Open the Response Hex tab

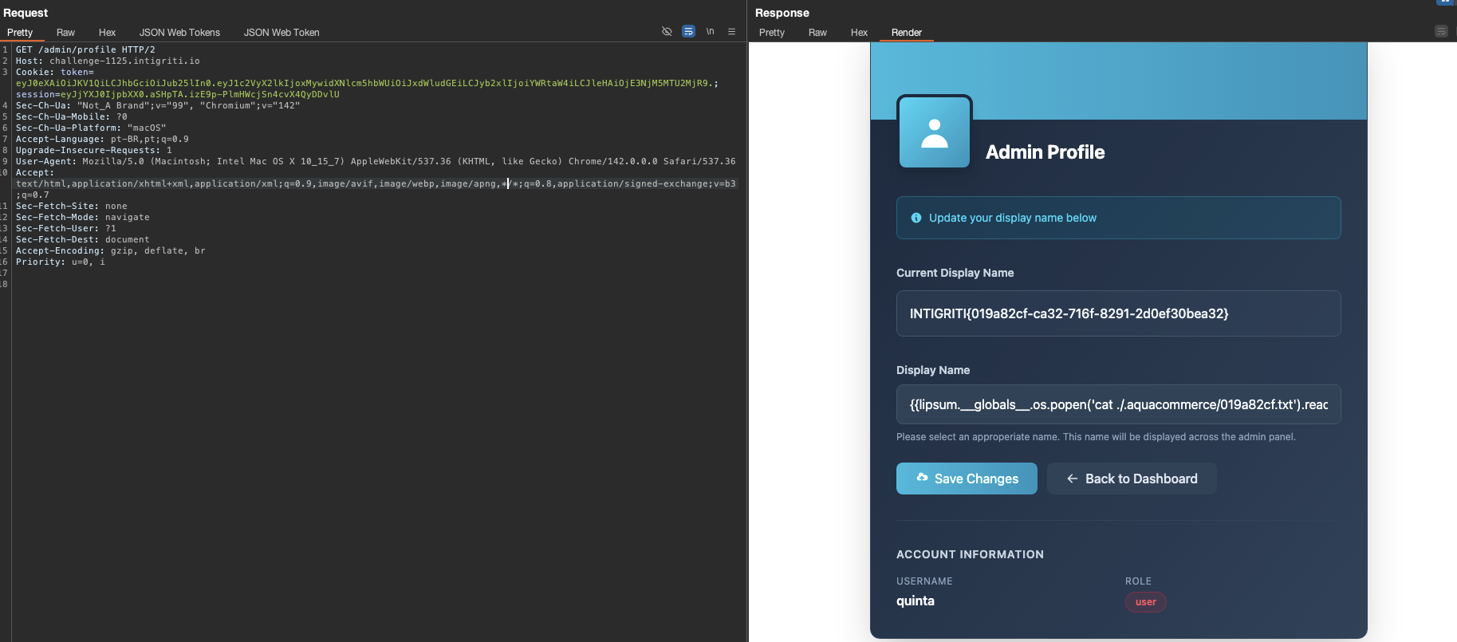coord(859,33)
